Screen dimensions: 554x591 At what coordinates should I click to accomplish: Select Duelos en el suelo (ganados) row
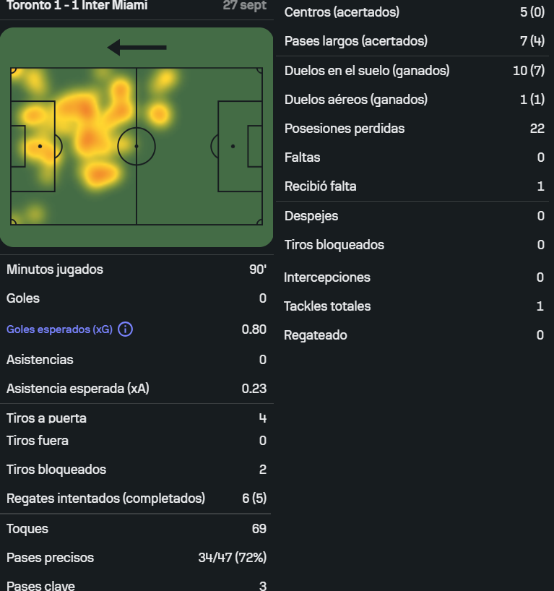tap(414, 71)
